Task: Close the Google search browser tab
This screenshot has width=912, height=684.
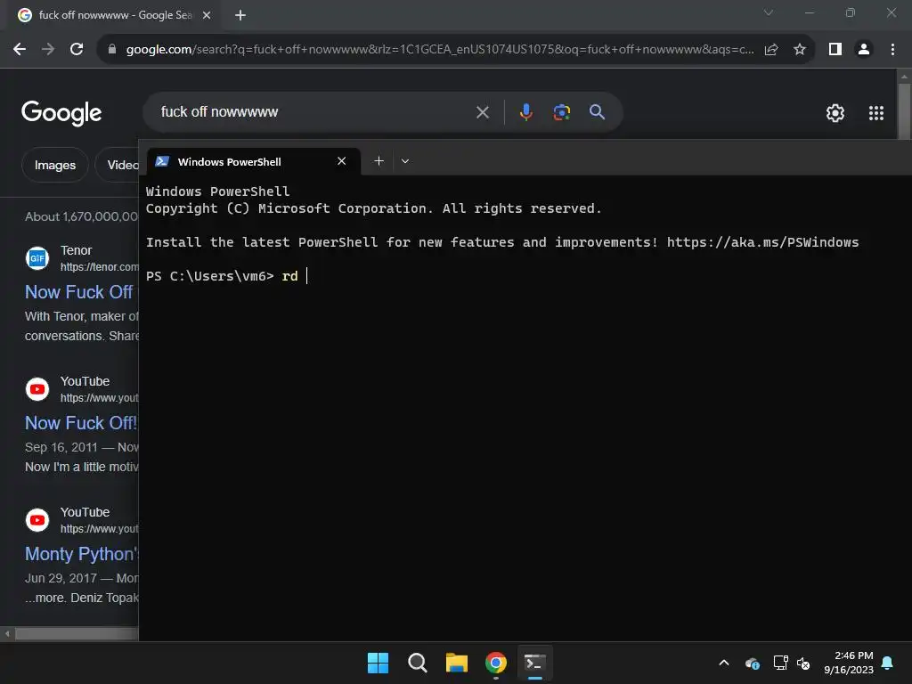Action: tap(207, 15)
